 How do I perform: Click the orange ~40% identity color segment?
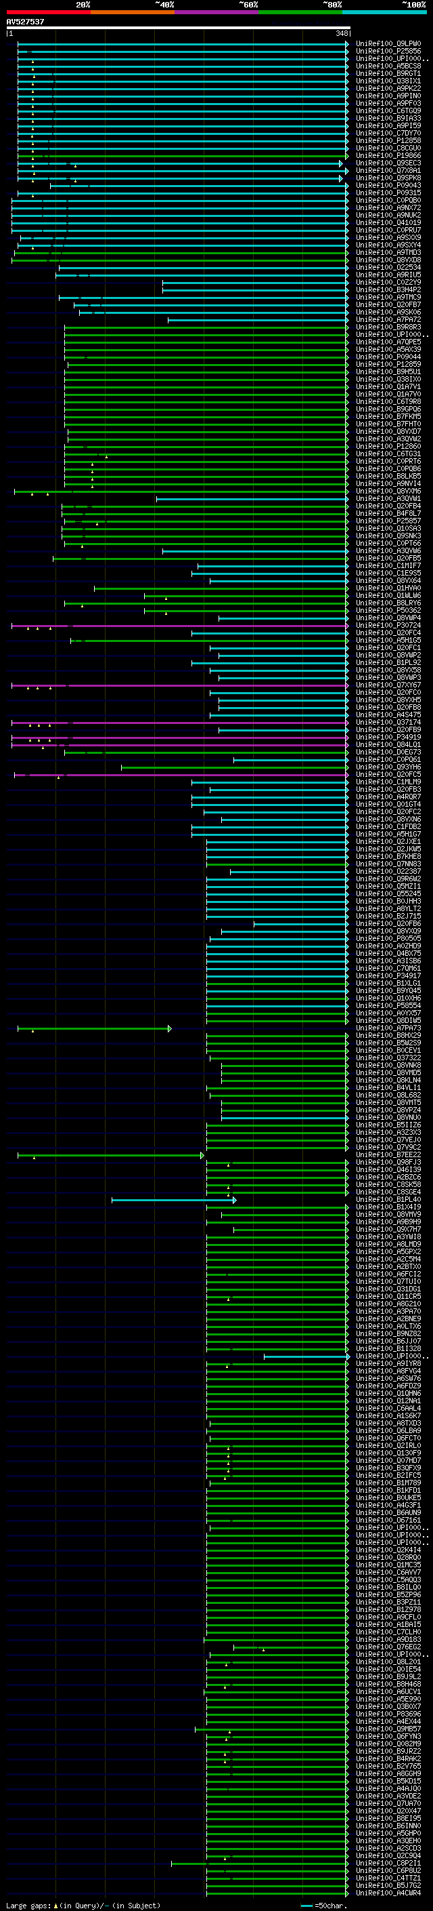tap(133, 12)
